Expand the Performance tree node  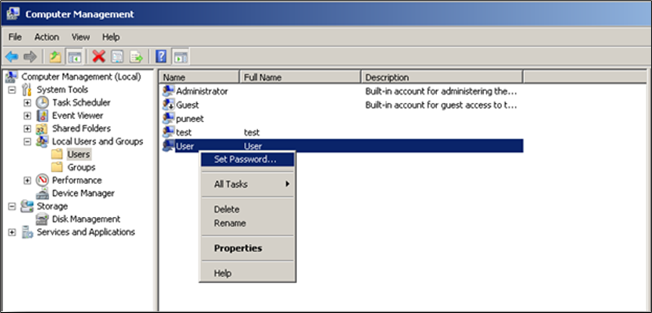click(28, 180)
